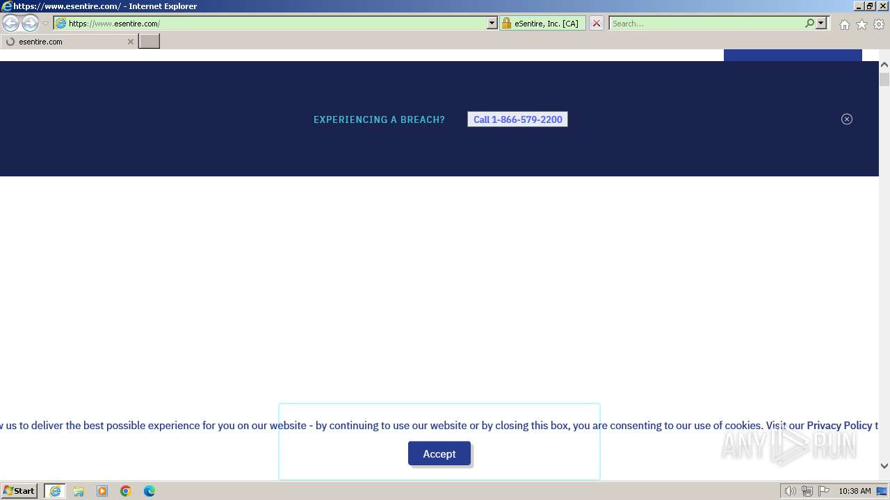Open the recent pages dropdown arrow

pos(45,24)
